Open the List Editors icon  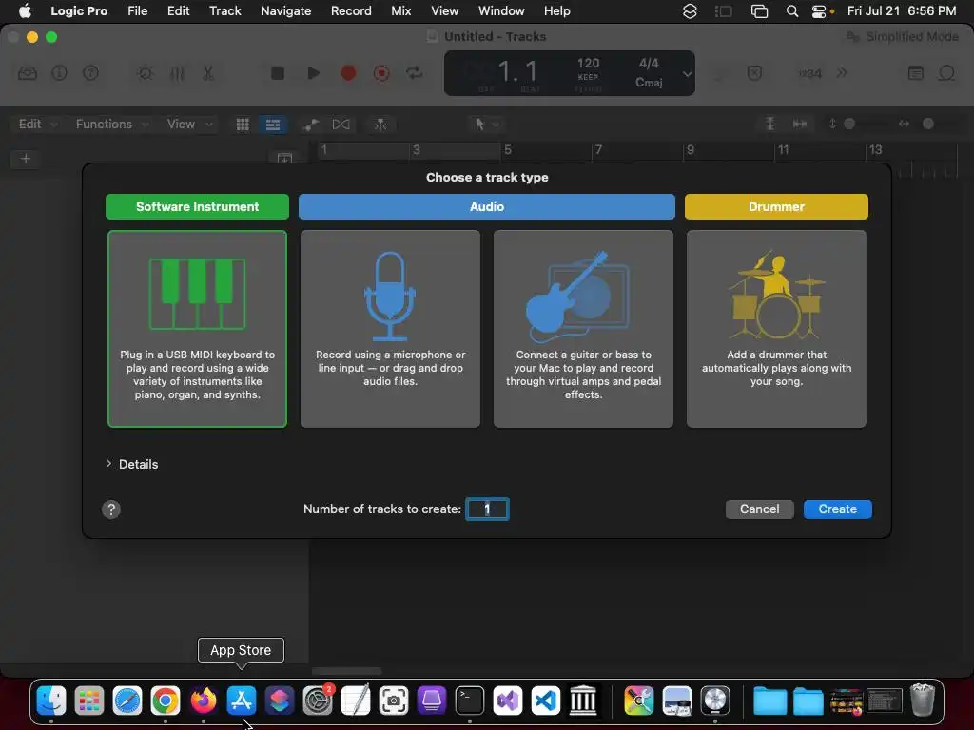point(916,73)
